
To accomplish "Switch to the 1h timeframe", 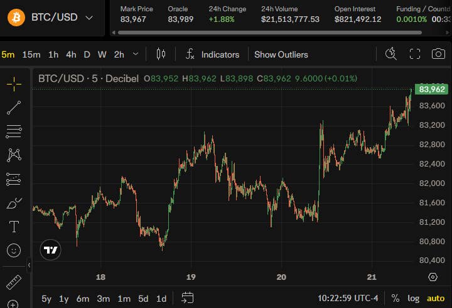I will [53, 54].
